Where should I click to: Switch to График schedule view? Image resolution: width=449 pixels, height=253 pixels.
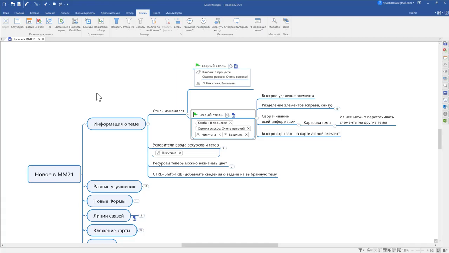pos(29,24)
